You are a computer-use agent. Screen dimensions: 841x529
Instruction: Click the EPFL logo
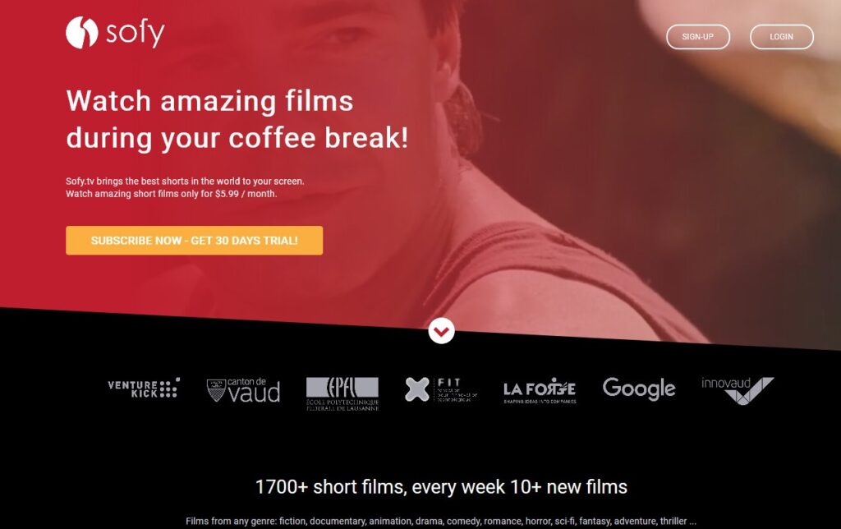[x=342, y=393]
